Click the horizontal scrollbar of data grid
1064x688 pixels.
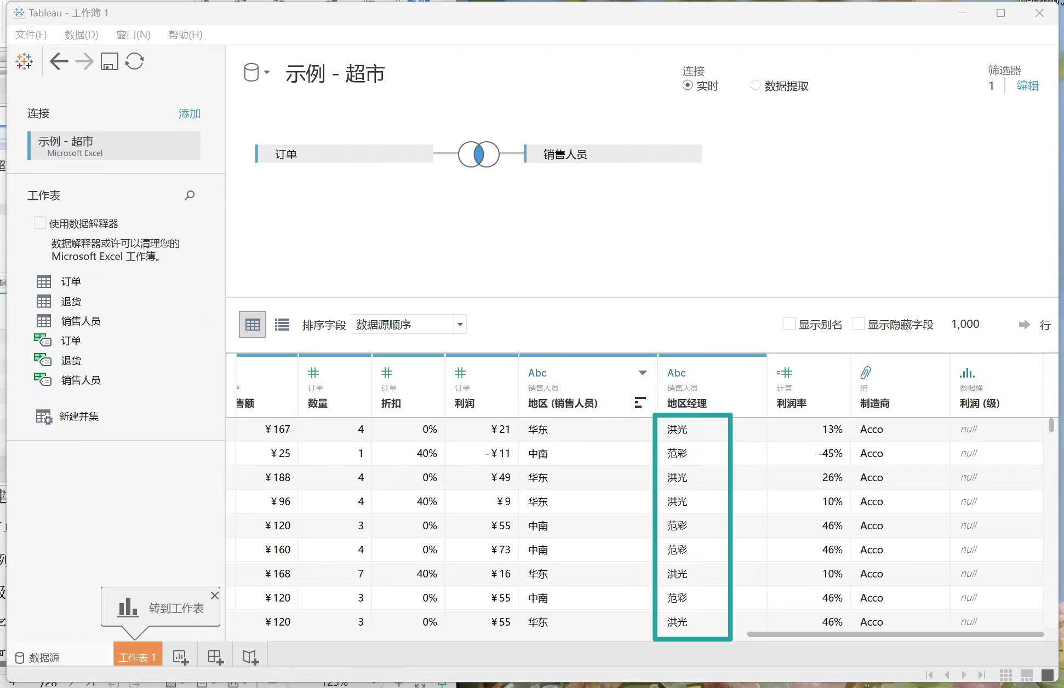pyautogui.click(x=895, y=634)
